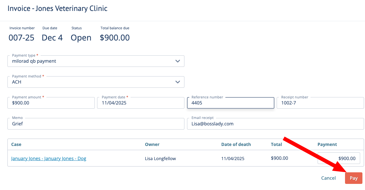Click the invoice number 007-25

[21, 38]
